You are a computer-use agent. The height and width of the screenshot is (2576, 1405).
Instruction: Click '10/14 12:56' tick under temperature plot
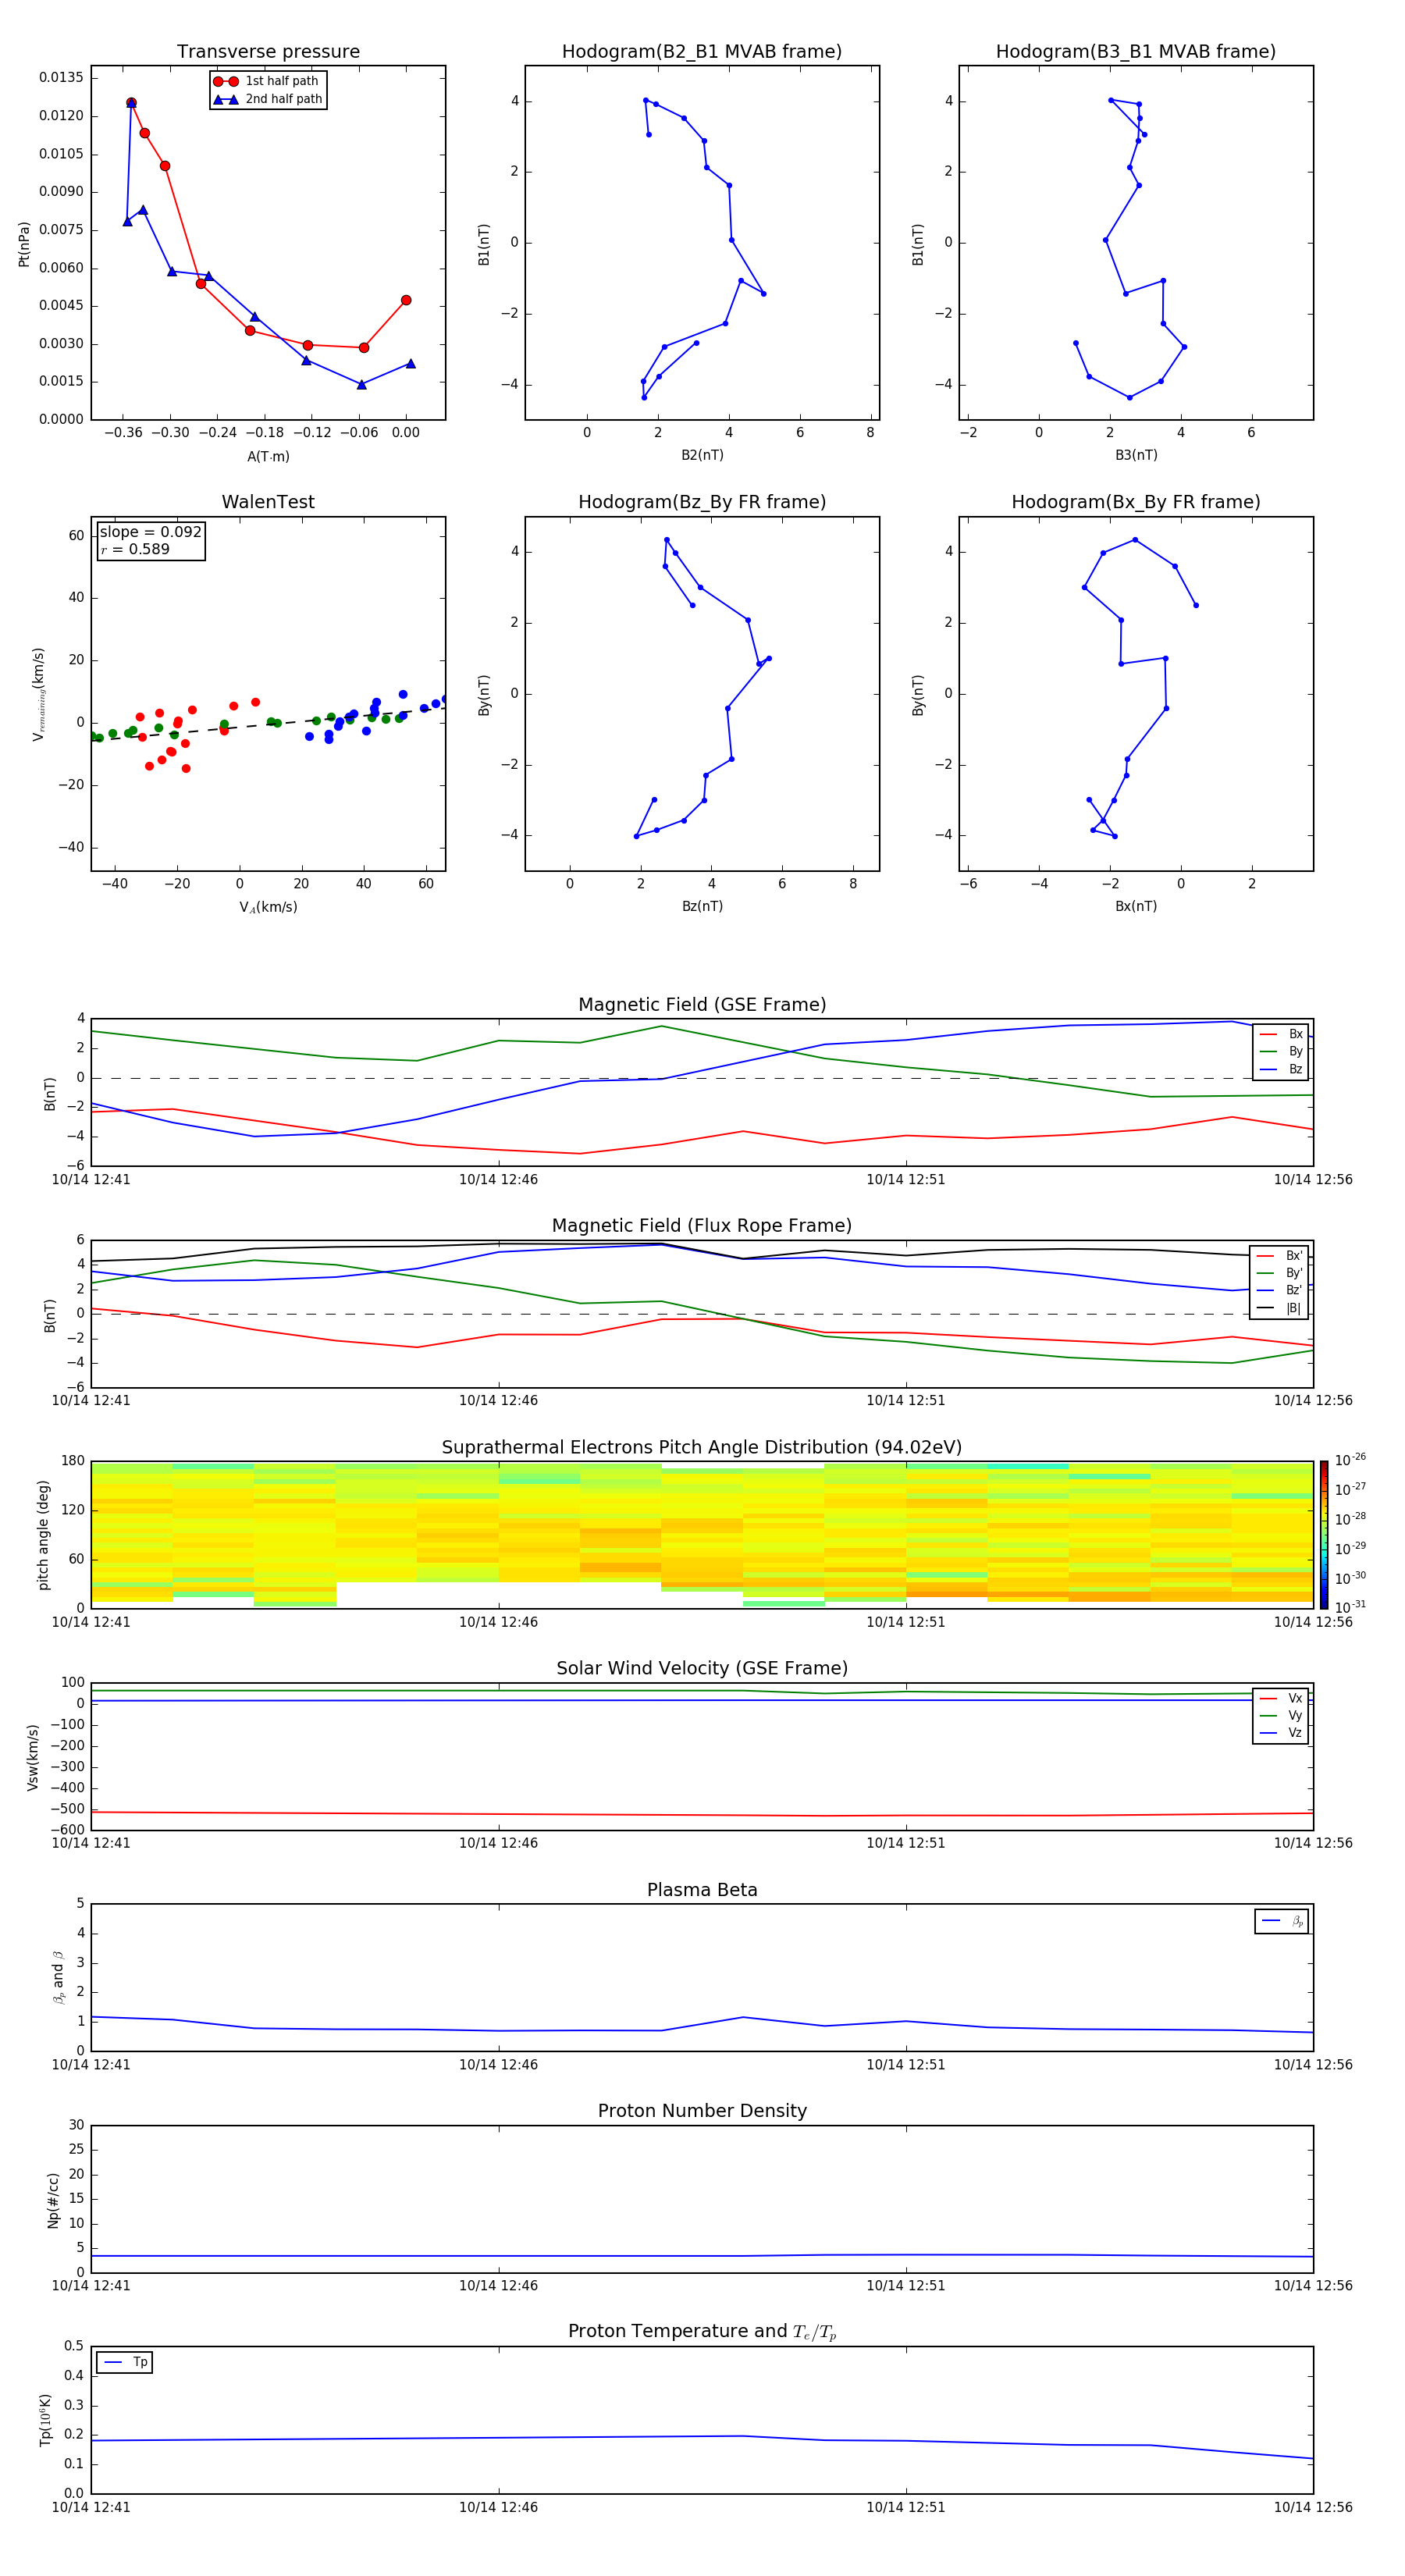pos(1313,2507)
